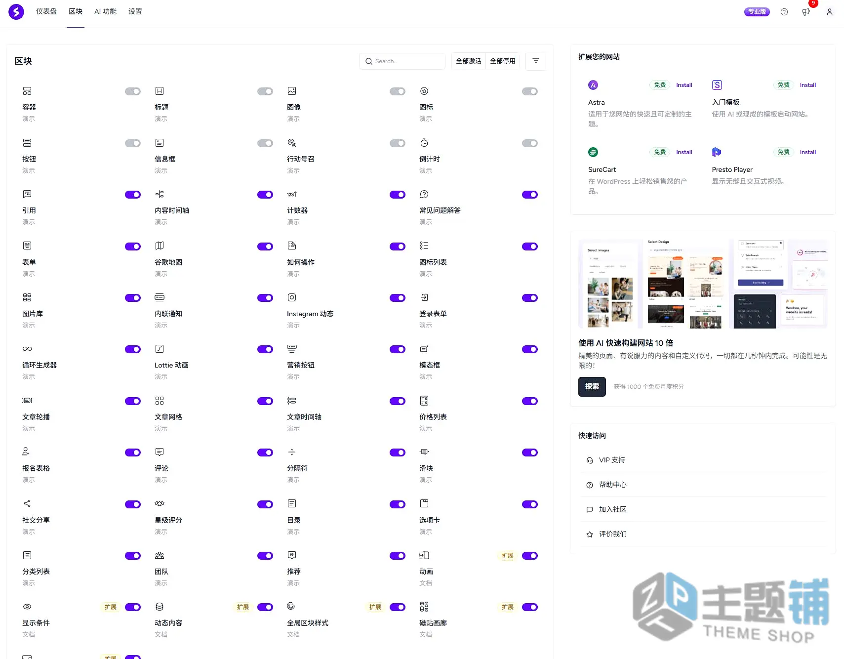Click the 扩展 badge on 动态内容

pos(243,607)
